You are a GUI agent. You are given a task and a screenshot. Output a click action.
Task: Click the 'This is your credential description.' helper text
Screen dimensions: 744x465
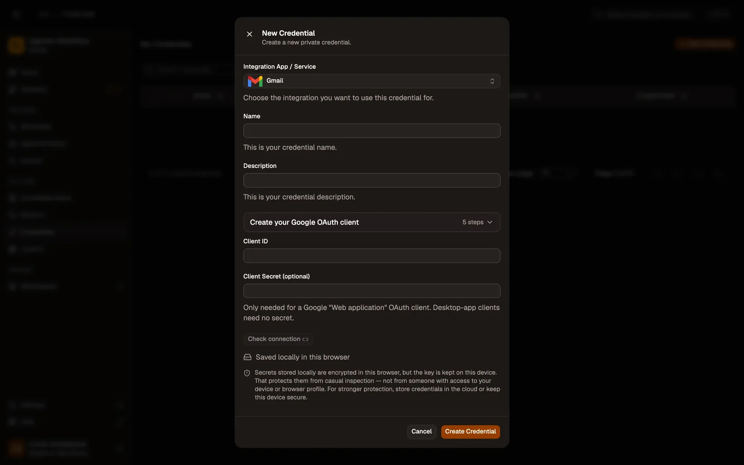click(x=299, y=197)
